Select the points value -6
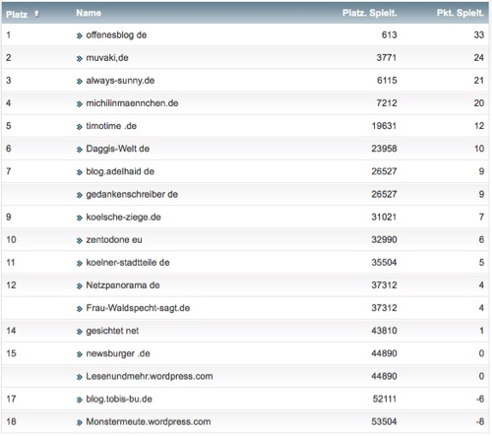The height and width of the screenshot is (436, 492). click(x=480, y=399)
